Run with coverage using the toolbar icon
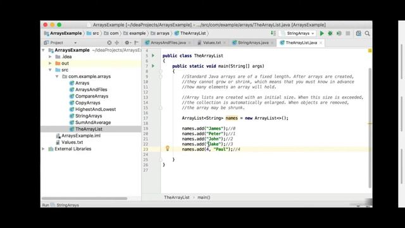This screenshot has height=228, width=405. (339, 34)
